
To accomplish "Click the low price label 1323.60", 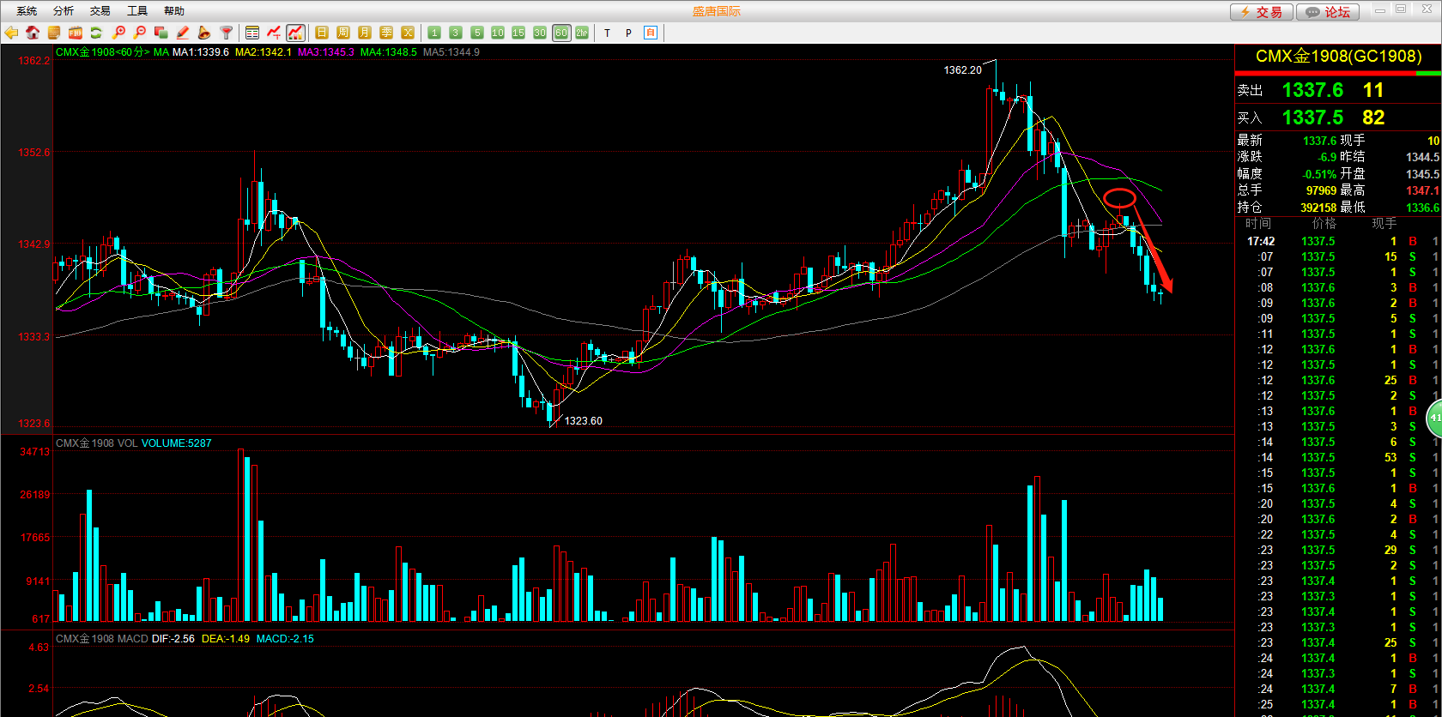I will tap(584, 421).
